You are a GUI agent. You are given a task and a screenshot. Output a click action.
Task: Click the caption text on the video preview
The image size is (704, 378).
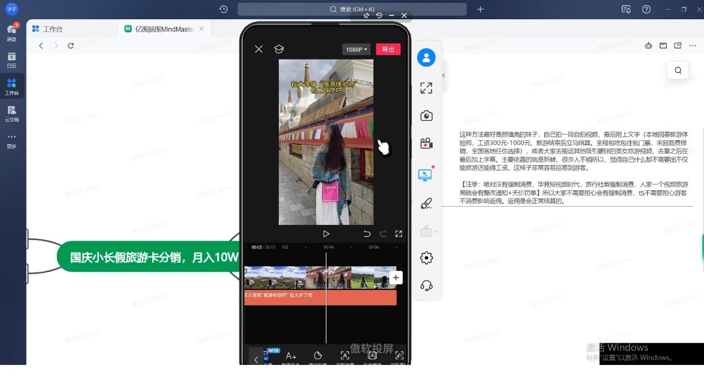pos(325,87)
